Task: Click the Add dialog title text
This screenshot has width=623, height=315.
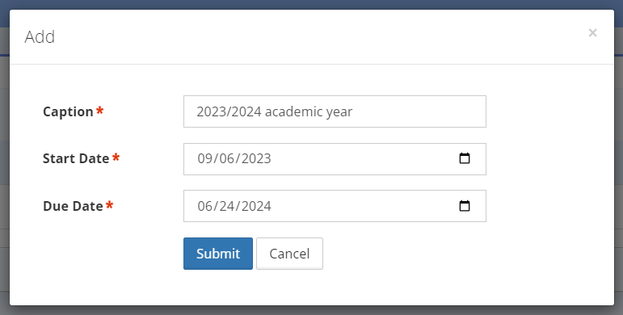Action: coord(40,36)
